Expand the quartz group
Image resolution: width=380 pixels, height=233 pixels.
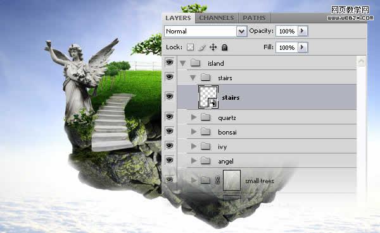point(194,117)
